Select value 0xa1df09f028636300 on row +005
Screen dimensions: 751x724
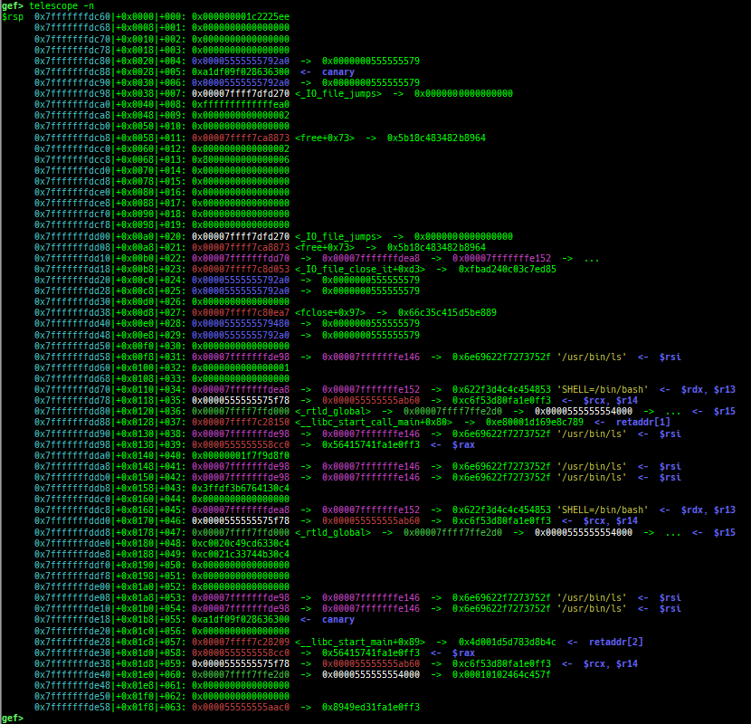[241, 71]
